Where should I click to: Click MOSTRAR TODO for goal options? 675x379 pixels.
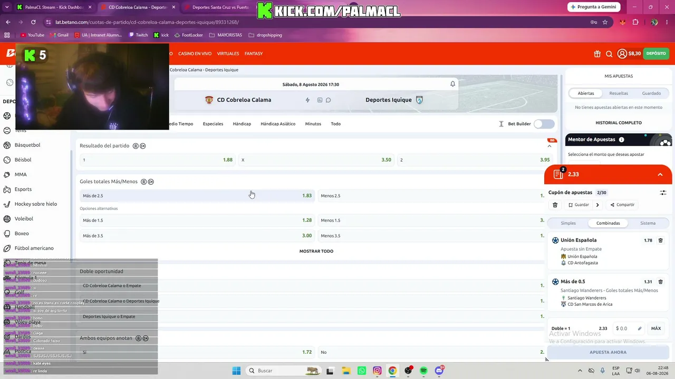[x=316, y=251]
